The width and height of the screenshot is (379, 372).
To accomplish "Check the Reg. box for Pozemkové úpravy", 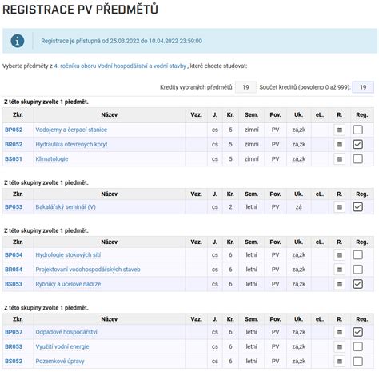I will point(357,361).
